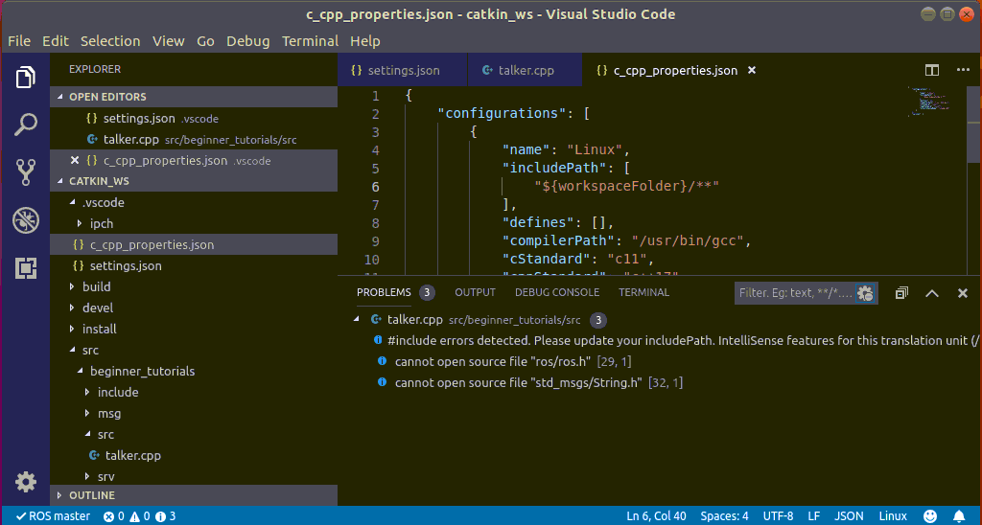The height and width of the screenshot is (525, 982).
Task: Select the PROBLEMS panel tab
Action: tap(384, 292)
